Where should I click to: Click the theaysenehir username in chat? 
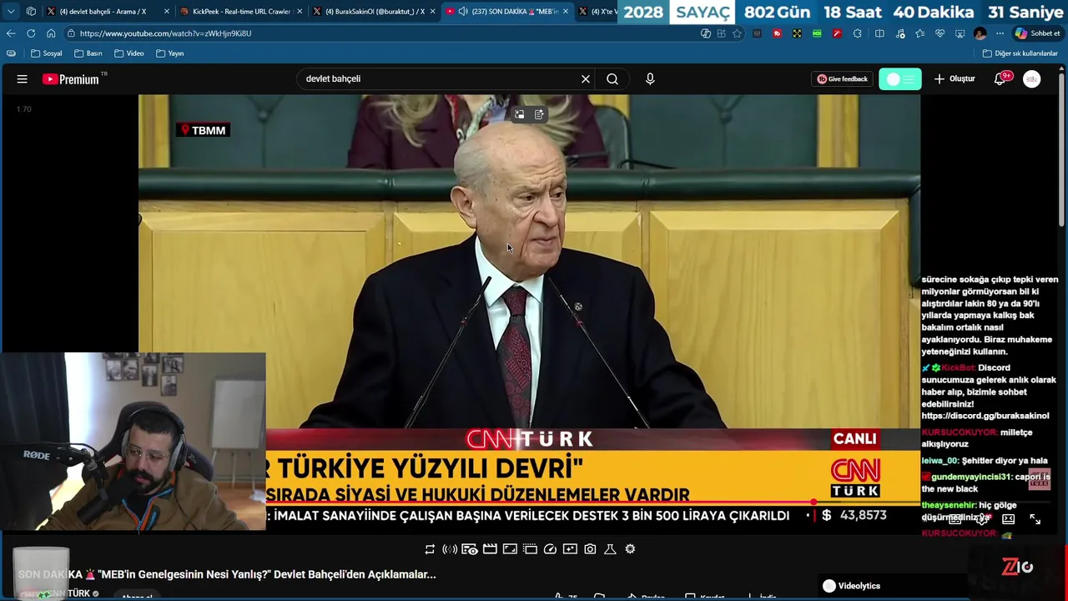(x=949, y=505)
